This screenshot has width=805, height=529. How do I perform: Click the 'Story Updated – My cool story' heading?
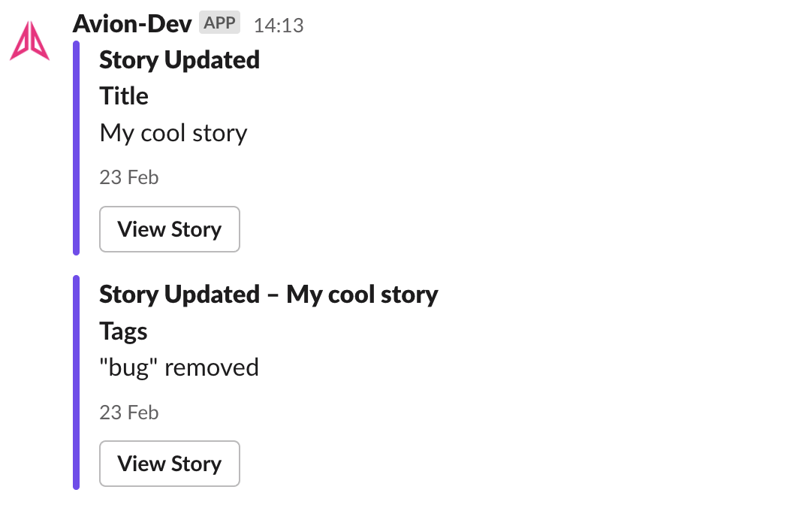[269, 295]
